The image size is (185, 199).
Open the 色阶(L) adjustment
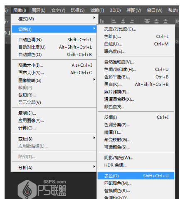point(136,37)
